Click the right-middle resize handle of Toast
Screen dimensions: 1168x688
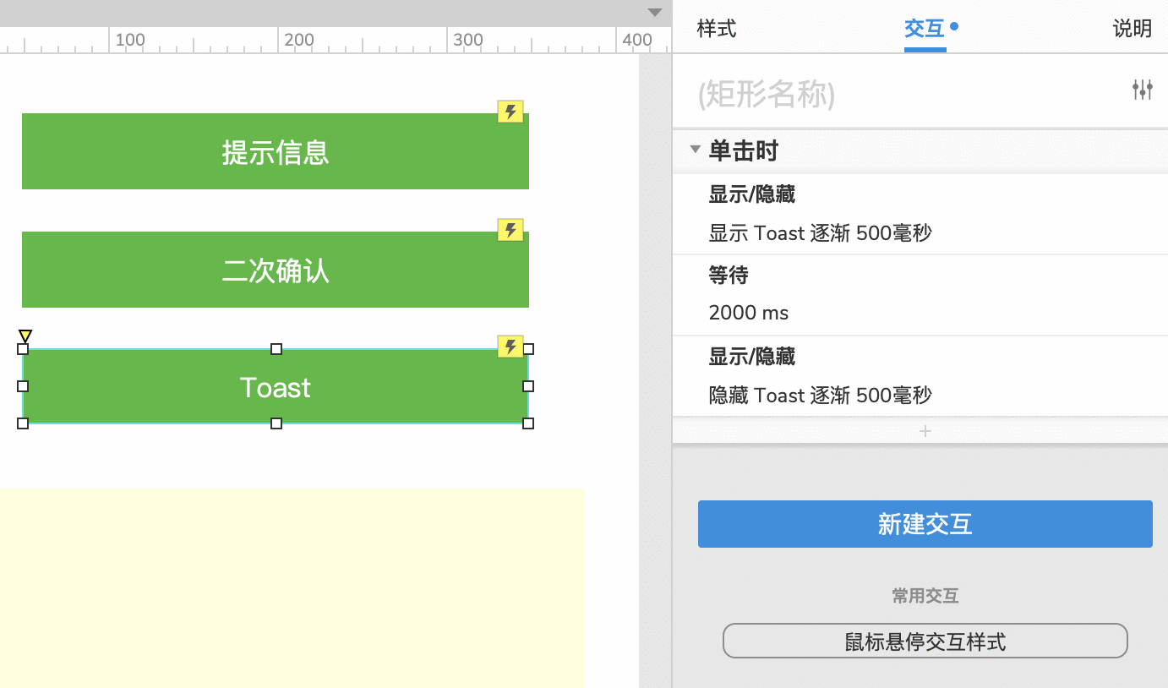click(x=528, y=386)
